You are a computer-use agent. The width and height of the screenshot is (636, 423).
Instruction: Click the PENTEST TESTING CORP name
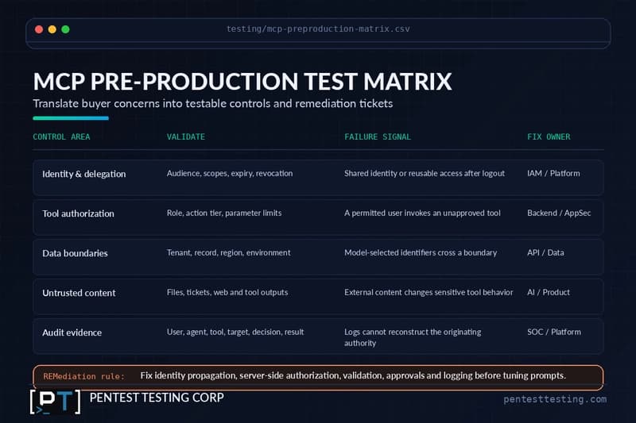[157, 398]
